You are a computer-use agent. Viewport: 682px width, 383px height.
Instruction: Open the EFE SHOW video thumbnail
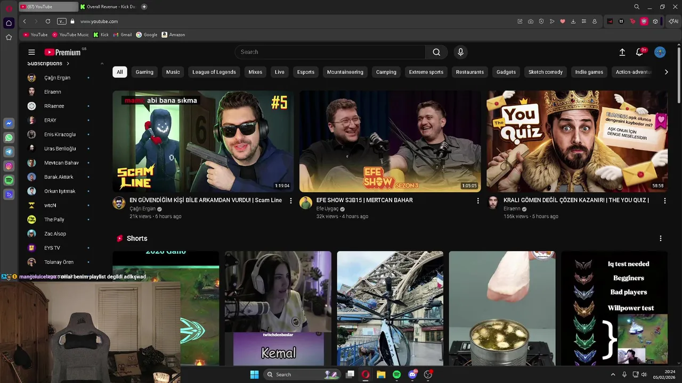pyautogui.click(x=390, y=141)
